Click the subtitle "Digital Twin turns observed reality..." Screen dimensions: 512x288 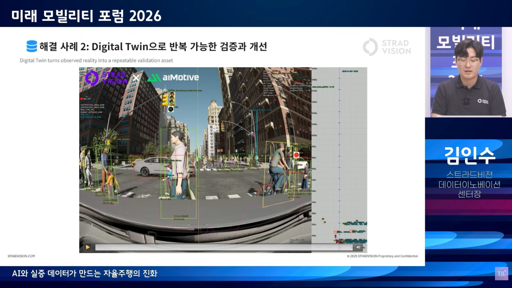coord(96,60)
